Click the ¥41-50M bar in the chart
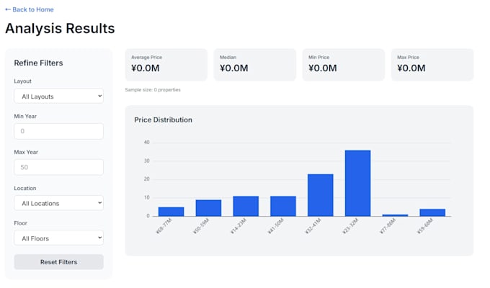The width and height of the screenshot is (490, 288). (283, 206)
